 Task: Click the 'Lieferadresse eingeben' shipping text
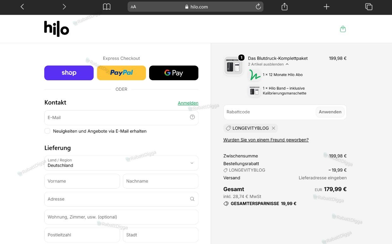pyautogui.click(x=323, y=178)
